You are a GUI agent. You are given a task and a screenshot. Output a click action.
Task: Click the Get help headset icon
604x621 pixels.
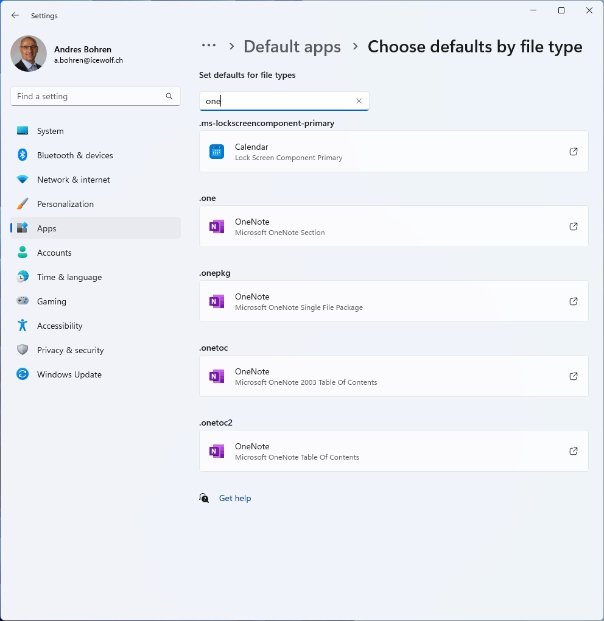pos(204,498)
